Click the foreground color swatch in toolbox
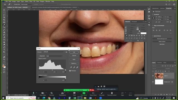The image size is (178, 100). click(x=4, y=66)
